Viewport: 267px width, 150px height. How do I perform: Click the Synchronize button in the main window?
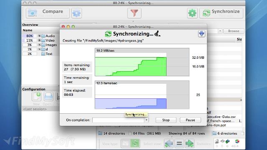221,13
